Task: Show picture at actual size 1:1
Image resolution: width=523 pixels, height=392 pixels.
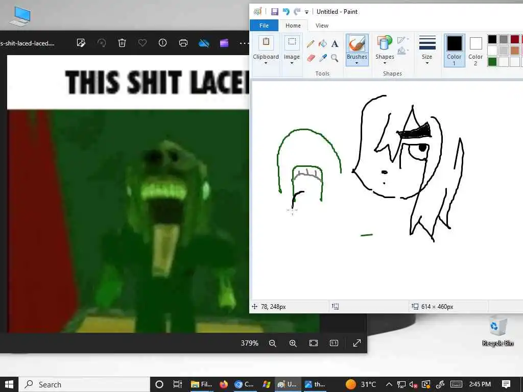Action: [x=334, y=344]
